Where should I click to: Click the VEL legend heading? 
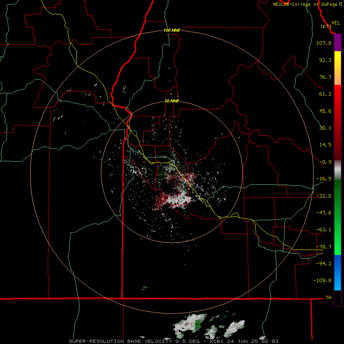tap(336, 23)
